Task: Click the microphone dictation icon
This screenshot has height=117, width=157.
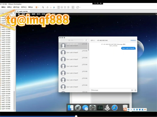Action: click(x=135, y=90)
